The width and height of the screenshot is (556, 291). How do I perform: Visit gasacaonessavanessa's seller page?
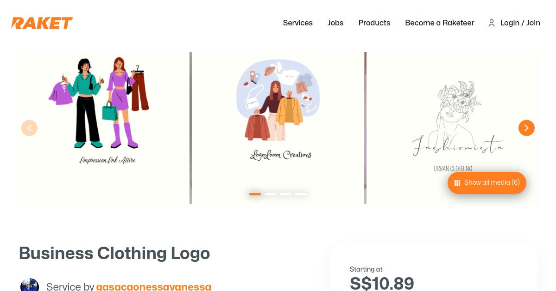[x=153, y=286]
